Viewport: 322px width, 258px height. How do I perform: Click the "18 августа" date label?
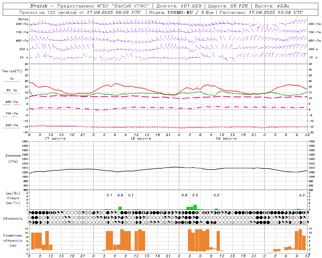tap(141, 139)
